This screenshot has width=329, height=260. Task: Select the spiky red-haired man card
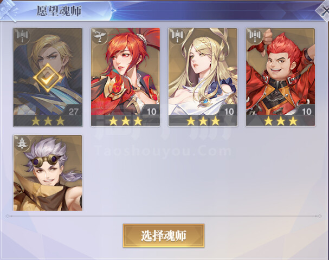click(281, 77)
